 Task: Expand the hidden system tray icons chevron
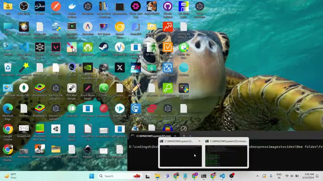point(257,176)
